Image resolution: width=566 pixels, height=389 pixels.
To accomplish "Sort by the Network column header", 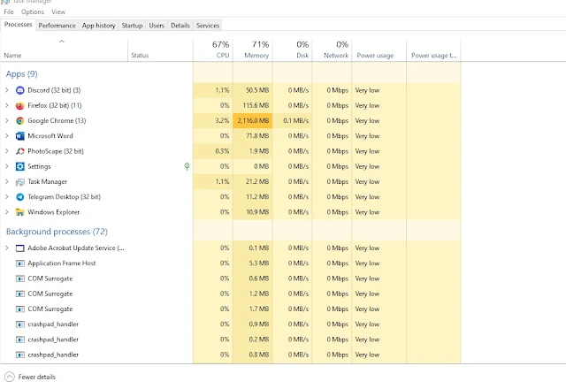I will point(333,50).
